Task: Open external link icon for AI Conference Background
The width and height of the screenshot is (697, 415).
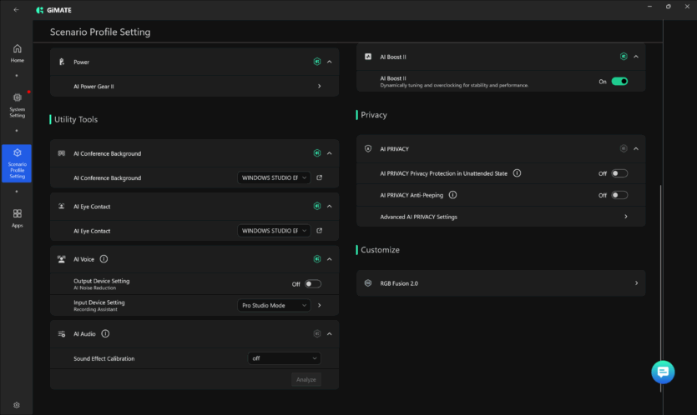Action: [x=319, y=177]
